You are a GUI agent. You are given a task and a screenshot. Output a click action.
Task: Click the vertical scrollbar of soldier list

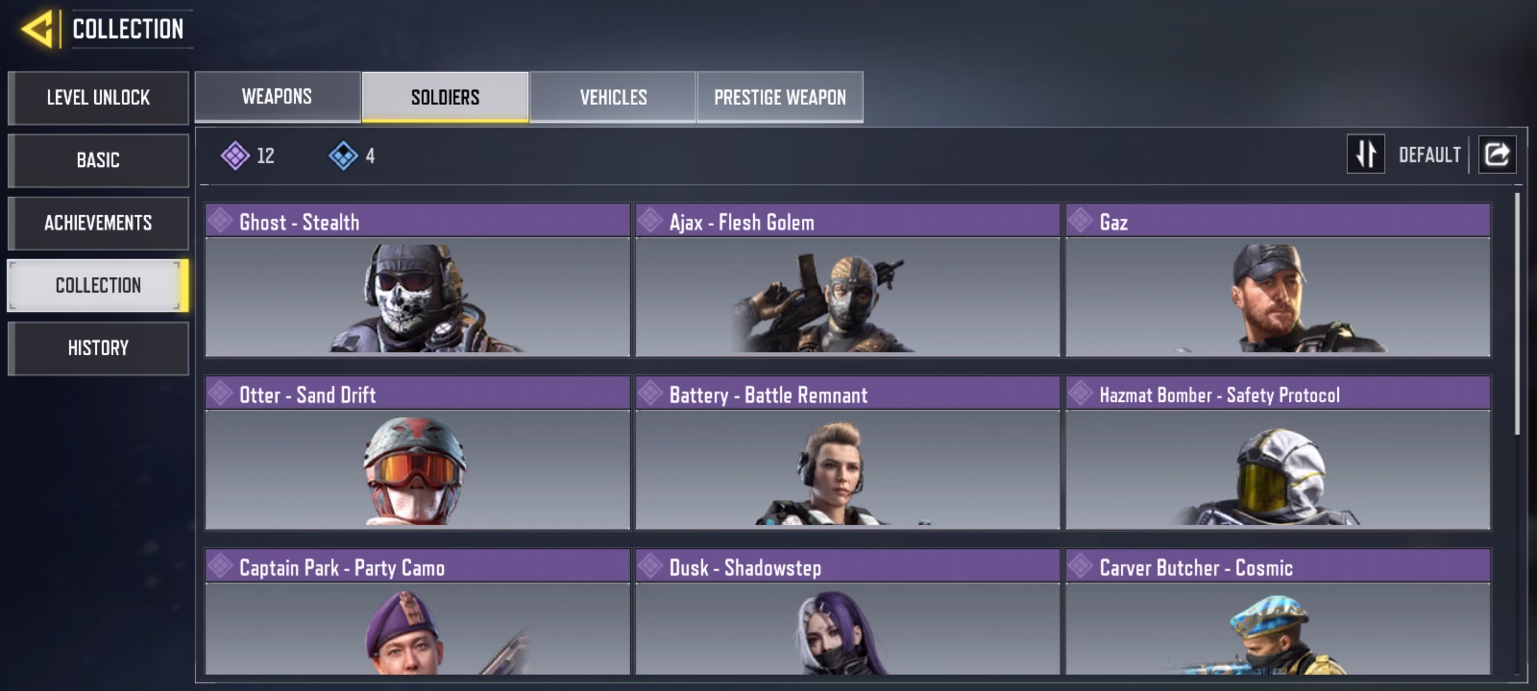(1517, 314)
